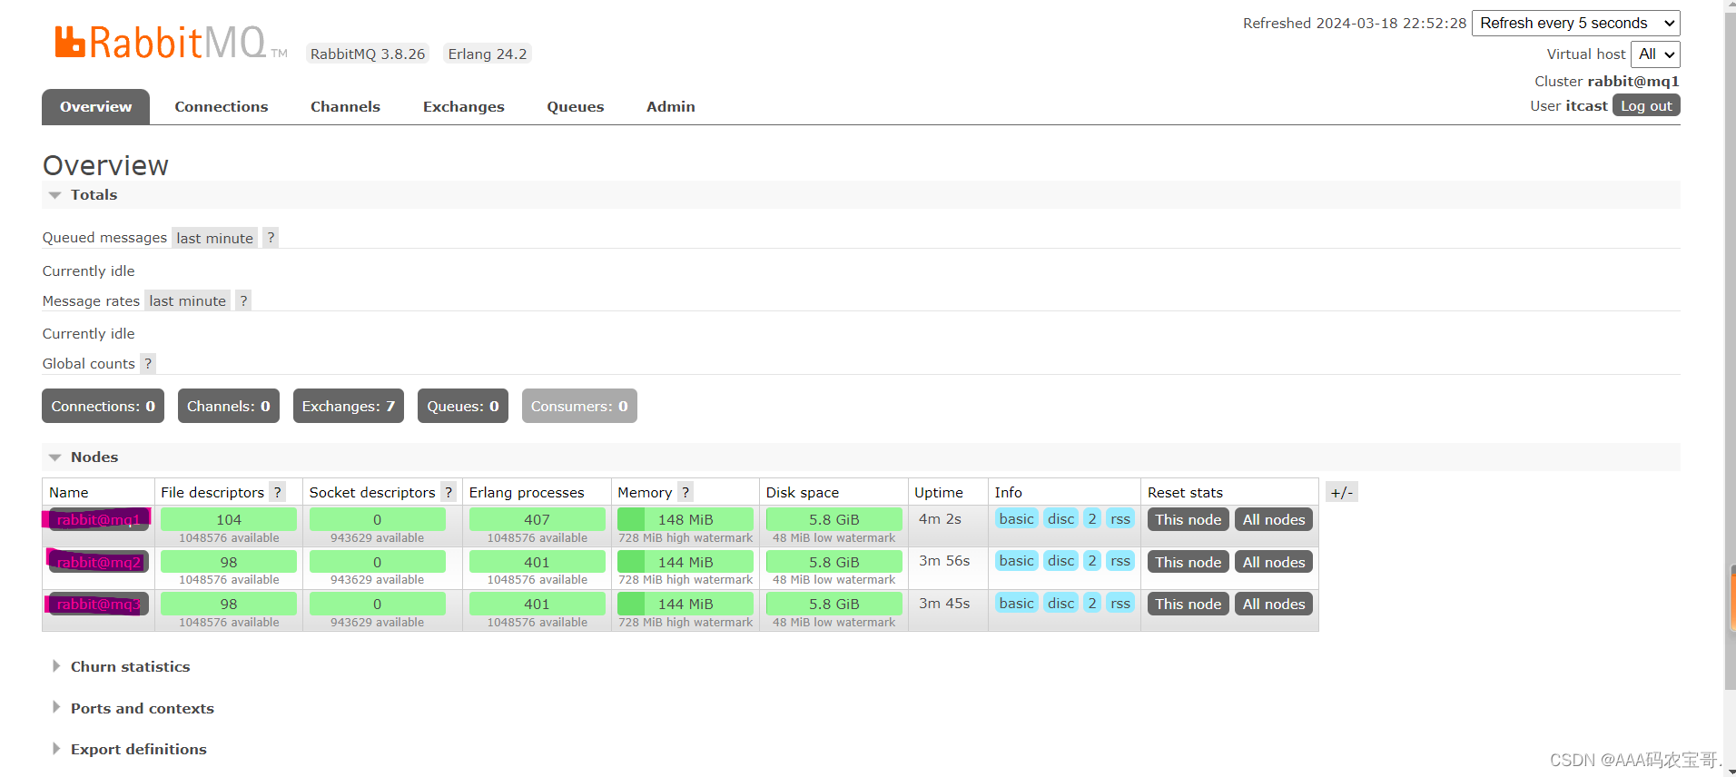The image size is (1736, 777).
Task: Toggle node table columns with +/-
Action: point(1342,492)
